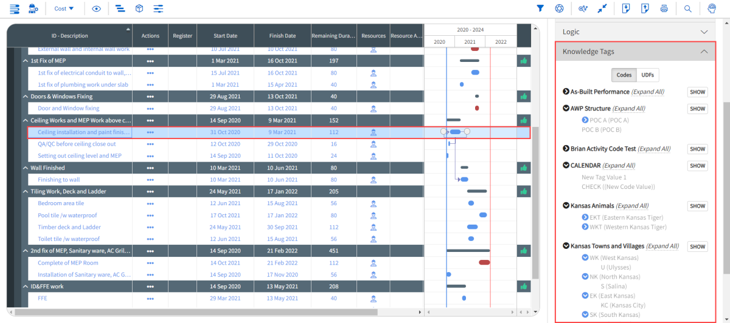Collapse the Tiling Works, Deck and Ladder group

(x=26, y=191)
